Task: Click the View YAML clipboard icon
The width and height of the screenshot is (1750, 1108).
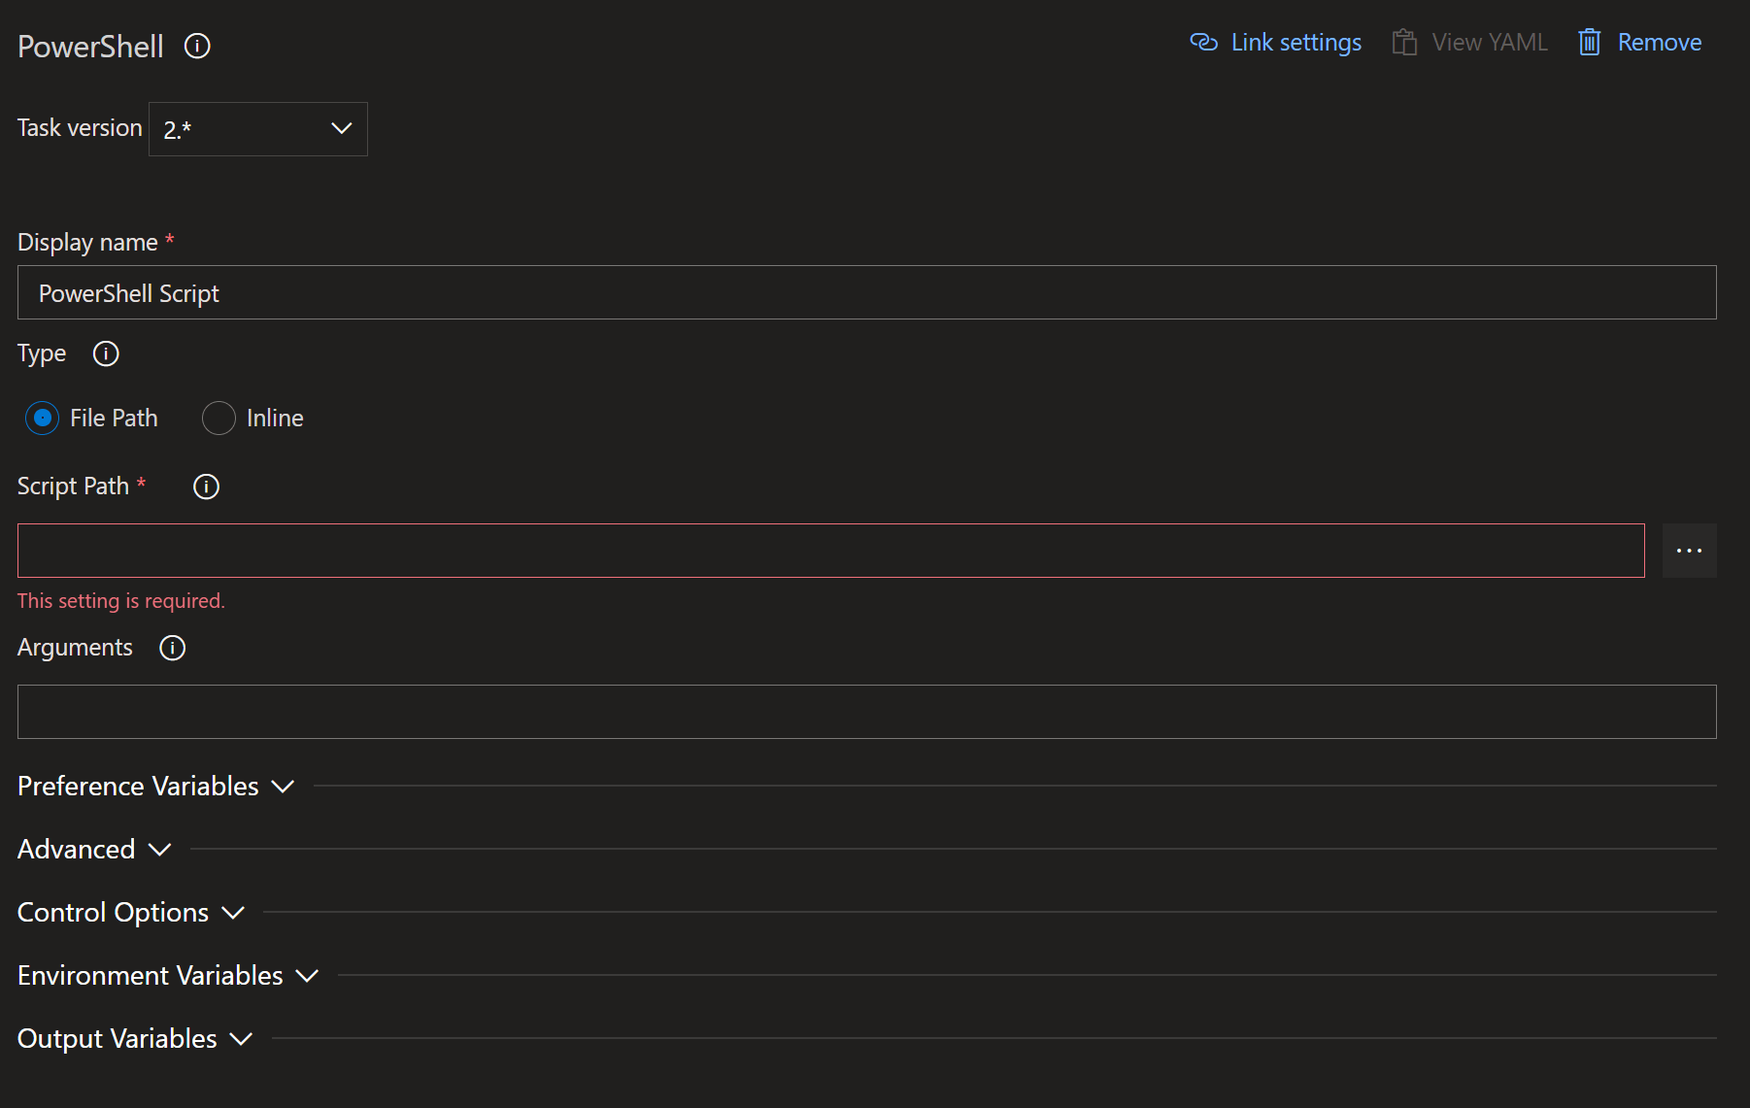Action: [1403, 42]
